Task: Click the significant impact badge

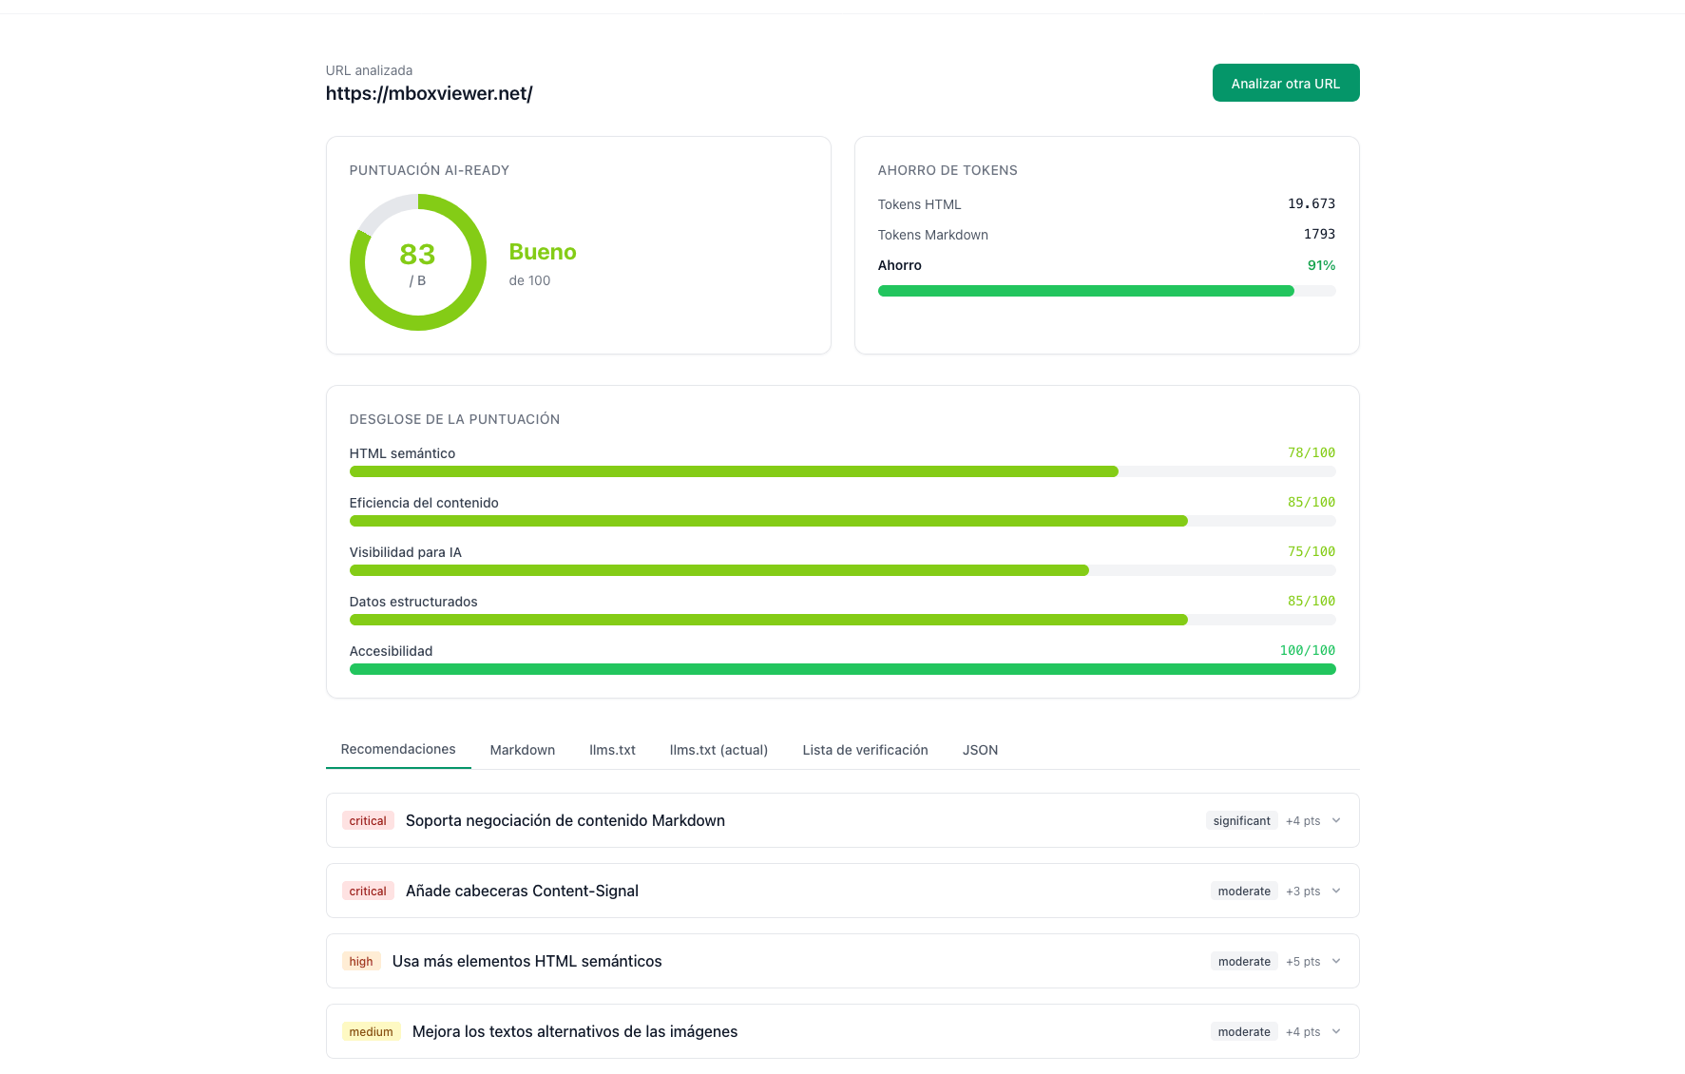Action: tap(1241, 820)
